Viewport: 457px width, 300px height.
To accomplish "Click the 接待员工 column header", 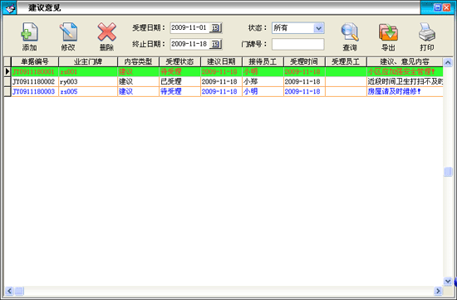I will point(263,61).
